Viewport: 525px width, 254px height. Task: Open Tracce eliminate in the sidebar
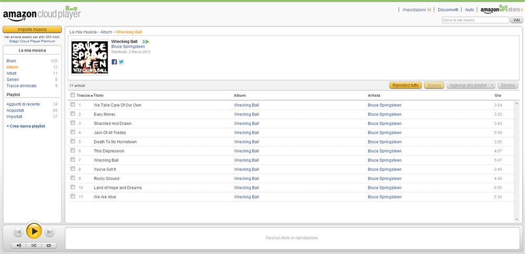pos(22,86)
